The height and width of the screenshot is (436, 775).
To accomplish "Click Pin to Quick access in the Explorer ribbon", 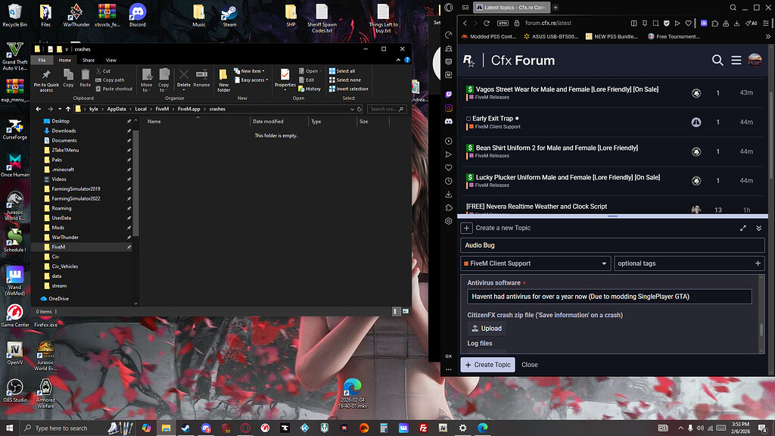I will (46, 80).
